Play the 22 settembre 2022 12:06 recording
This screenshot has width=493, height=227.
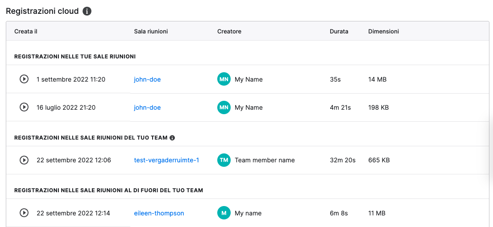tap(24, 160)
